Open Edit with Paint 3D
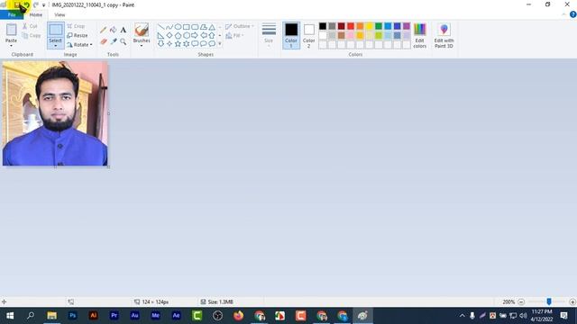This screenshot has height=324, width=577. tap(444, 35)
